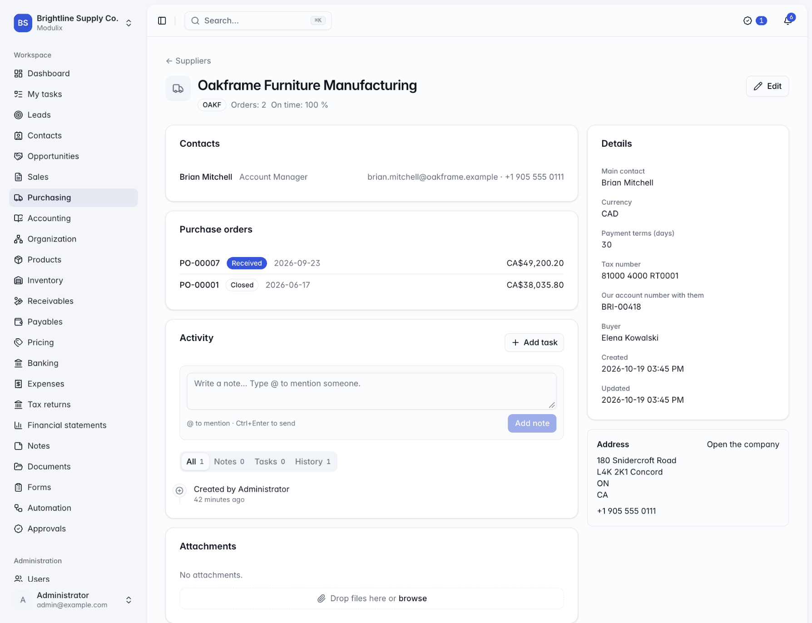Click the Add note button
Viewport: 812px width, 623px height.
click(x=532, y=423)
